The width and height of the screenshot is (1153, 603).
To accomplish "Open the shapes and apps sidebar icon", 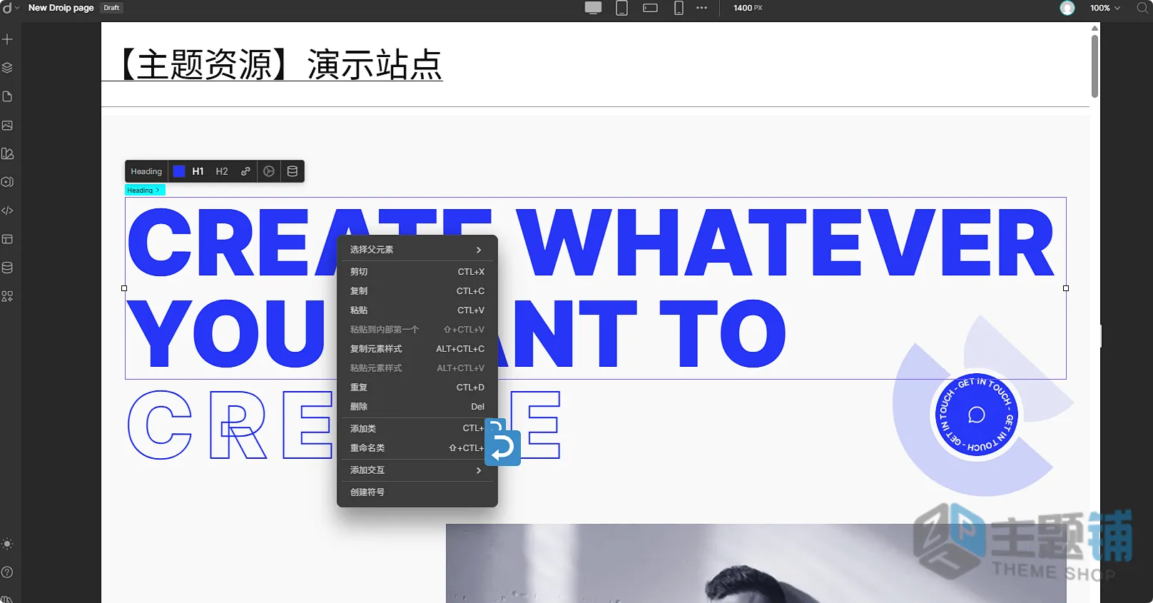I will point(8,296).
